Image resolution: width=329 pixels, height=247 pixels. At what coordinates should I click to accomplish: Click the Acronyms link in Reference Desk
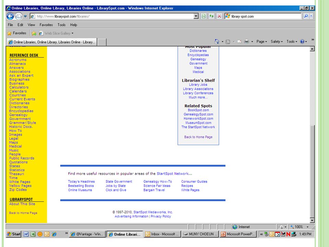tap(17, 60)
